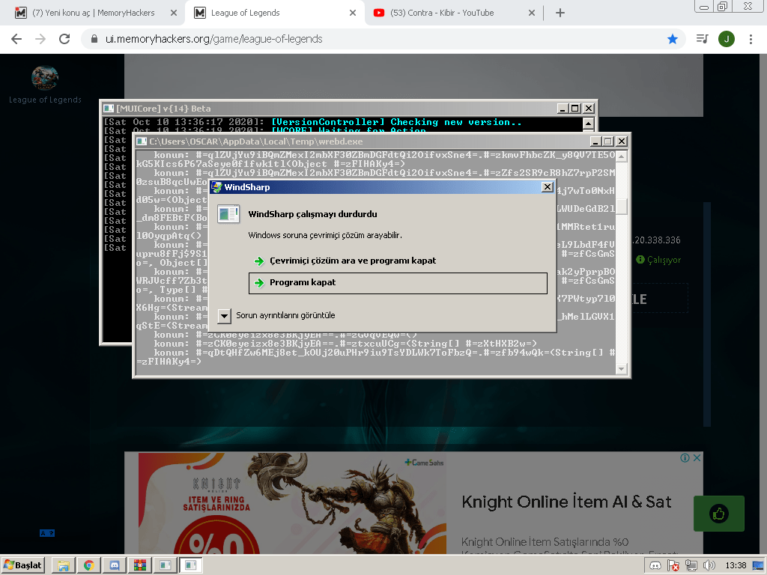Open File Explorer from the taskbar

[63, 565]
